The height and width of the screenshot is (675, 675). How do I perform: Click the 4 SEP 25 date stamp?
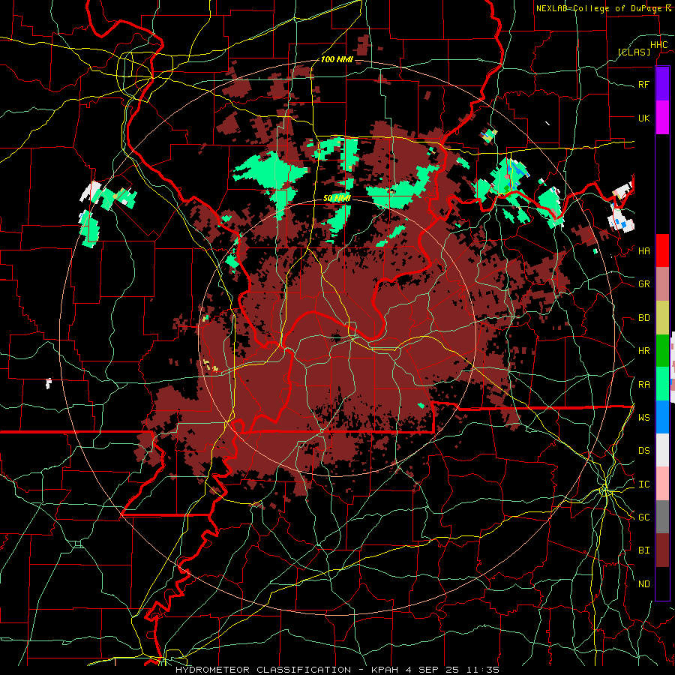click(433, 670)
